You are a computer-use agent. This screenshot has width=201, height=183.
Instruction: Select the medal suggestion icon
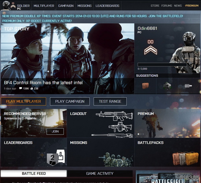(167, 86)
